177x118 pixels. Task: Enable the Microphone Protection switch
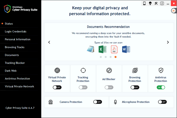point(162,102)
